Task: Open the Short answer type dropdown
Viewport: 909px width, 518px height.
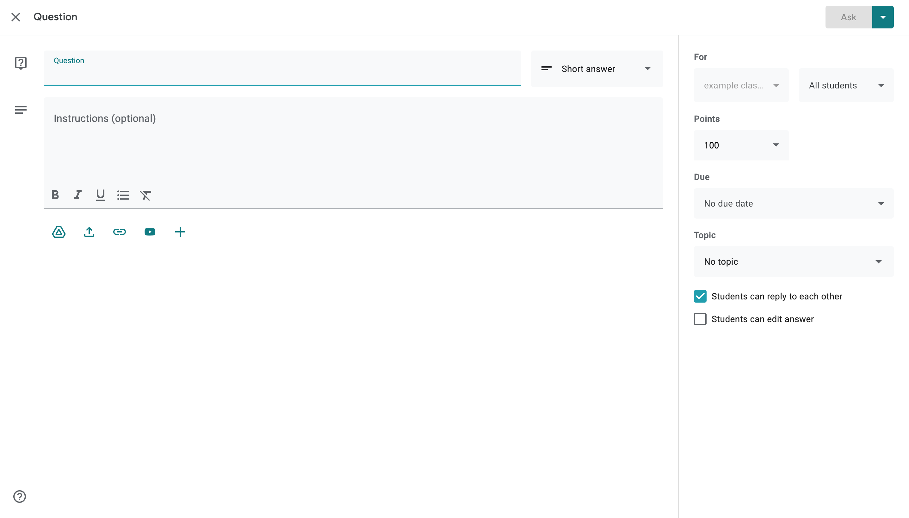Action: pyautogui.click(x=597, y=69)
